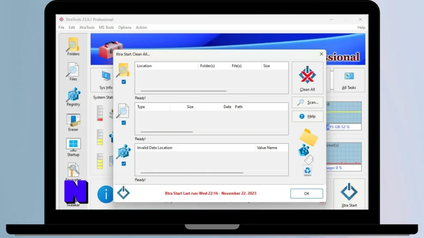Image resolution: width=424 pixels, height=238 pixels.
Task: Sort files list by Date column
Action: coord(214,107)
